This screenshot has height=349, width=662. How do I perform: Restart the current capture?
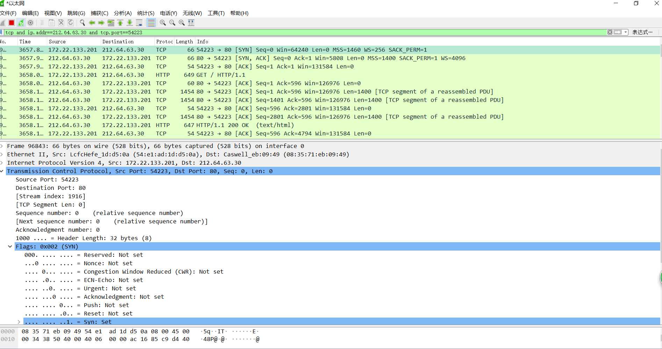point(21,23)
